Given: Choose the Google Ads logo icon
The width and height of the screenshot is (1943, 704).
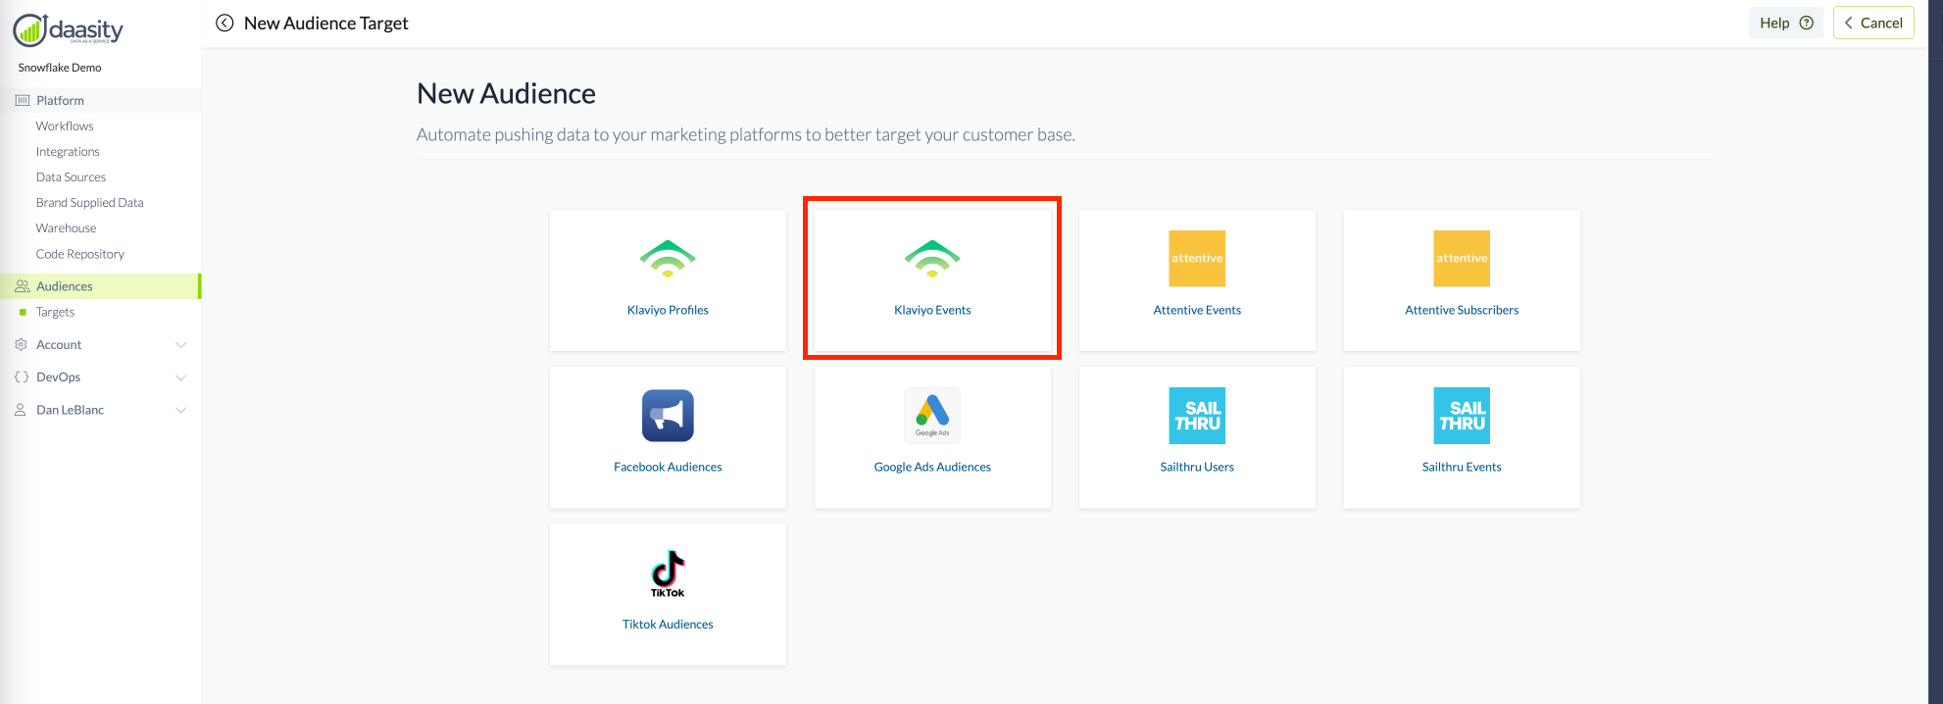Looking at the screenshot, I should click(932, 415).
